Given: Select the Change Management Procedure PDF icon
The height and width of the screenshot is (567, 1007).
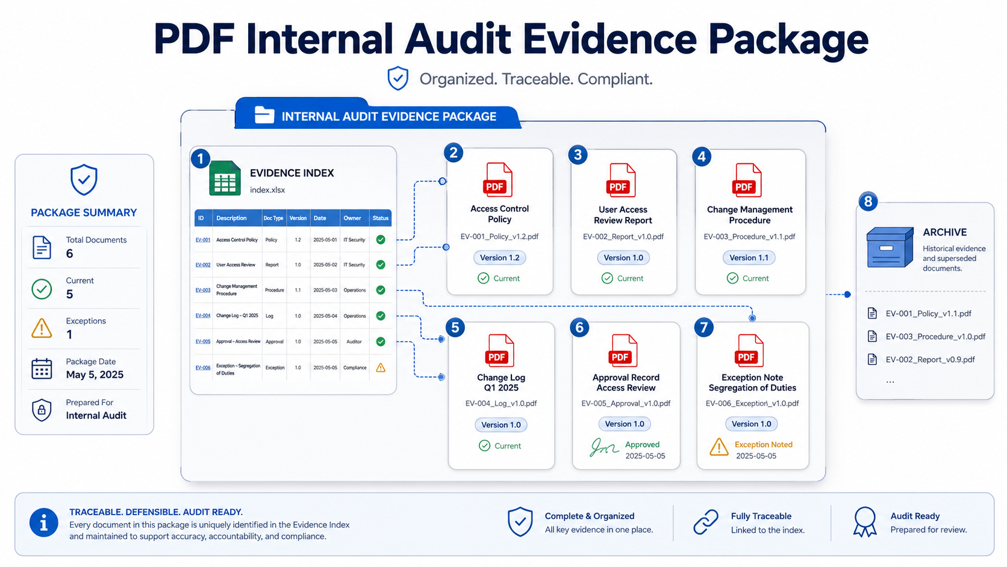Looking at the screenshot, I should pyautogui.click(x=747, y=180).
